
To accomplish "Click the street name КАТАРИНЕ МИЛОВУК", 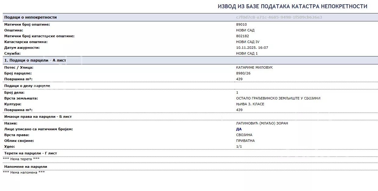I will pyautogui.click(x=254, y=67).
